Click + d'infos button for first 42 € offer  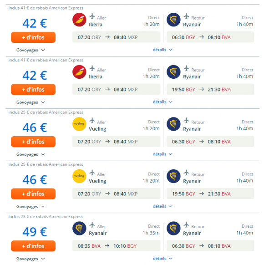tap(33, 37)
